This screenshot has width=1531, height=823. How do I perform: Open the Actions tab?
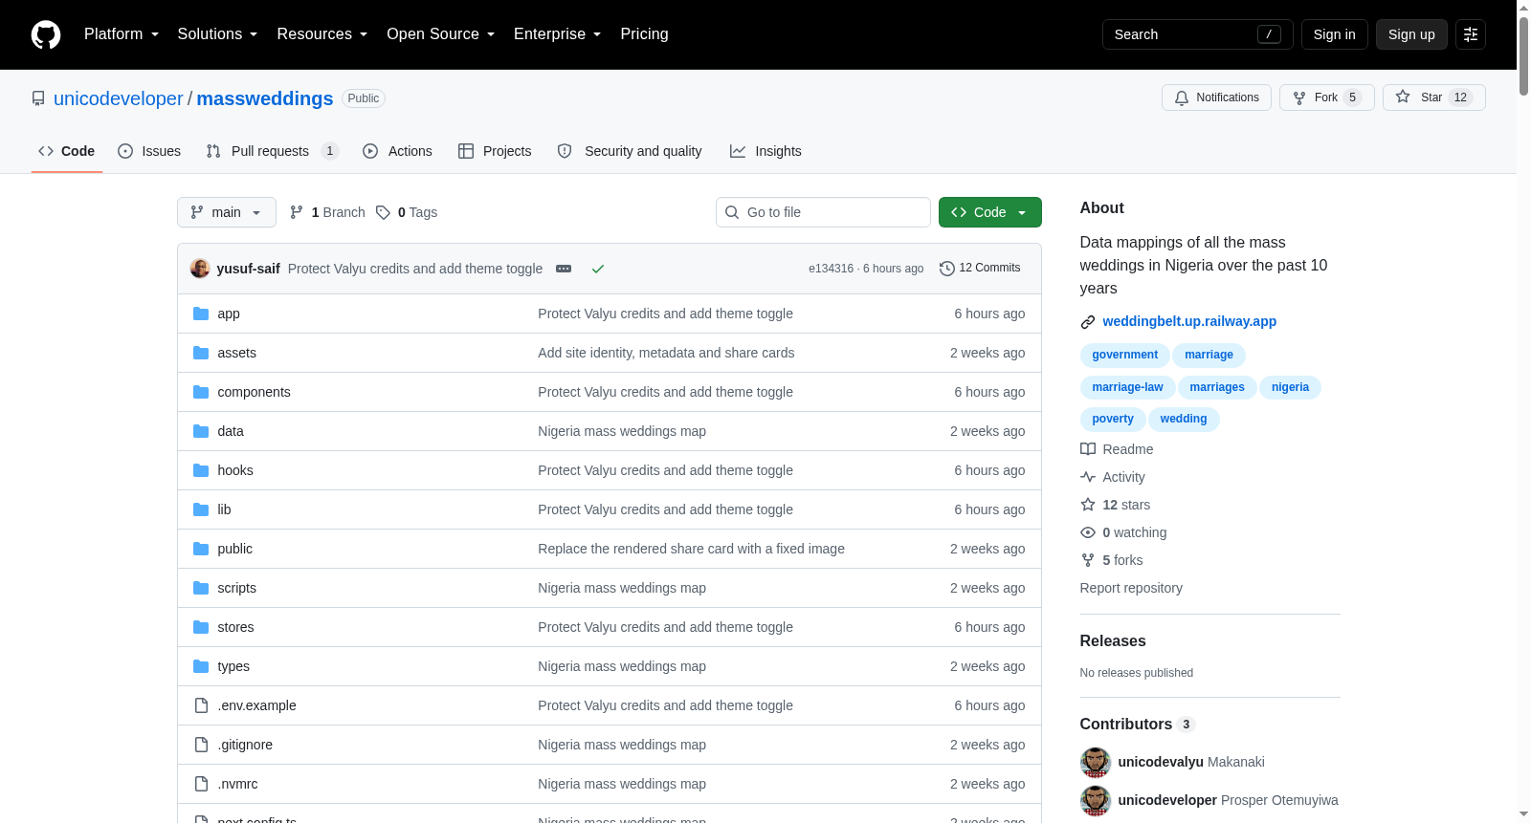(398, 151)
